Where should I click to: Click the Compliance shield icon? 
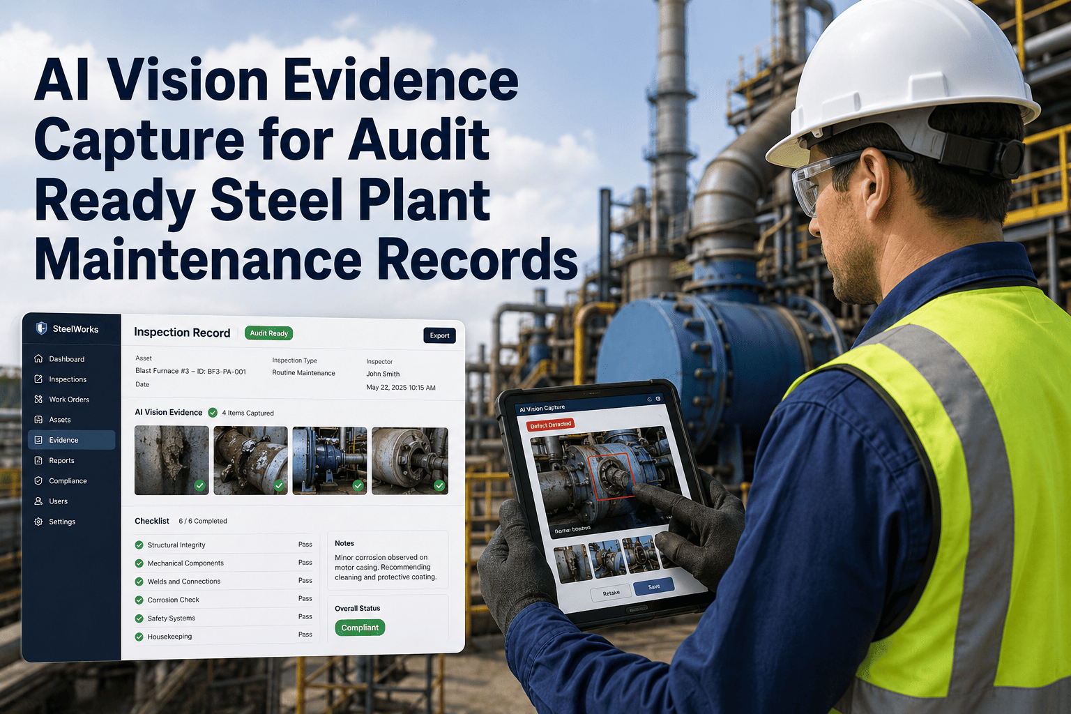click(38, 480)
